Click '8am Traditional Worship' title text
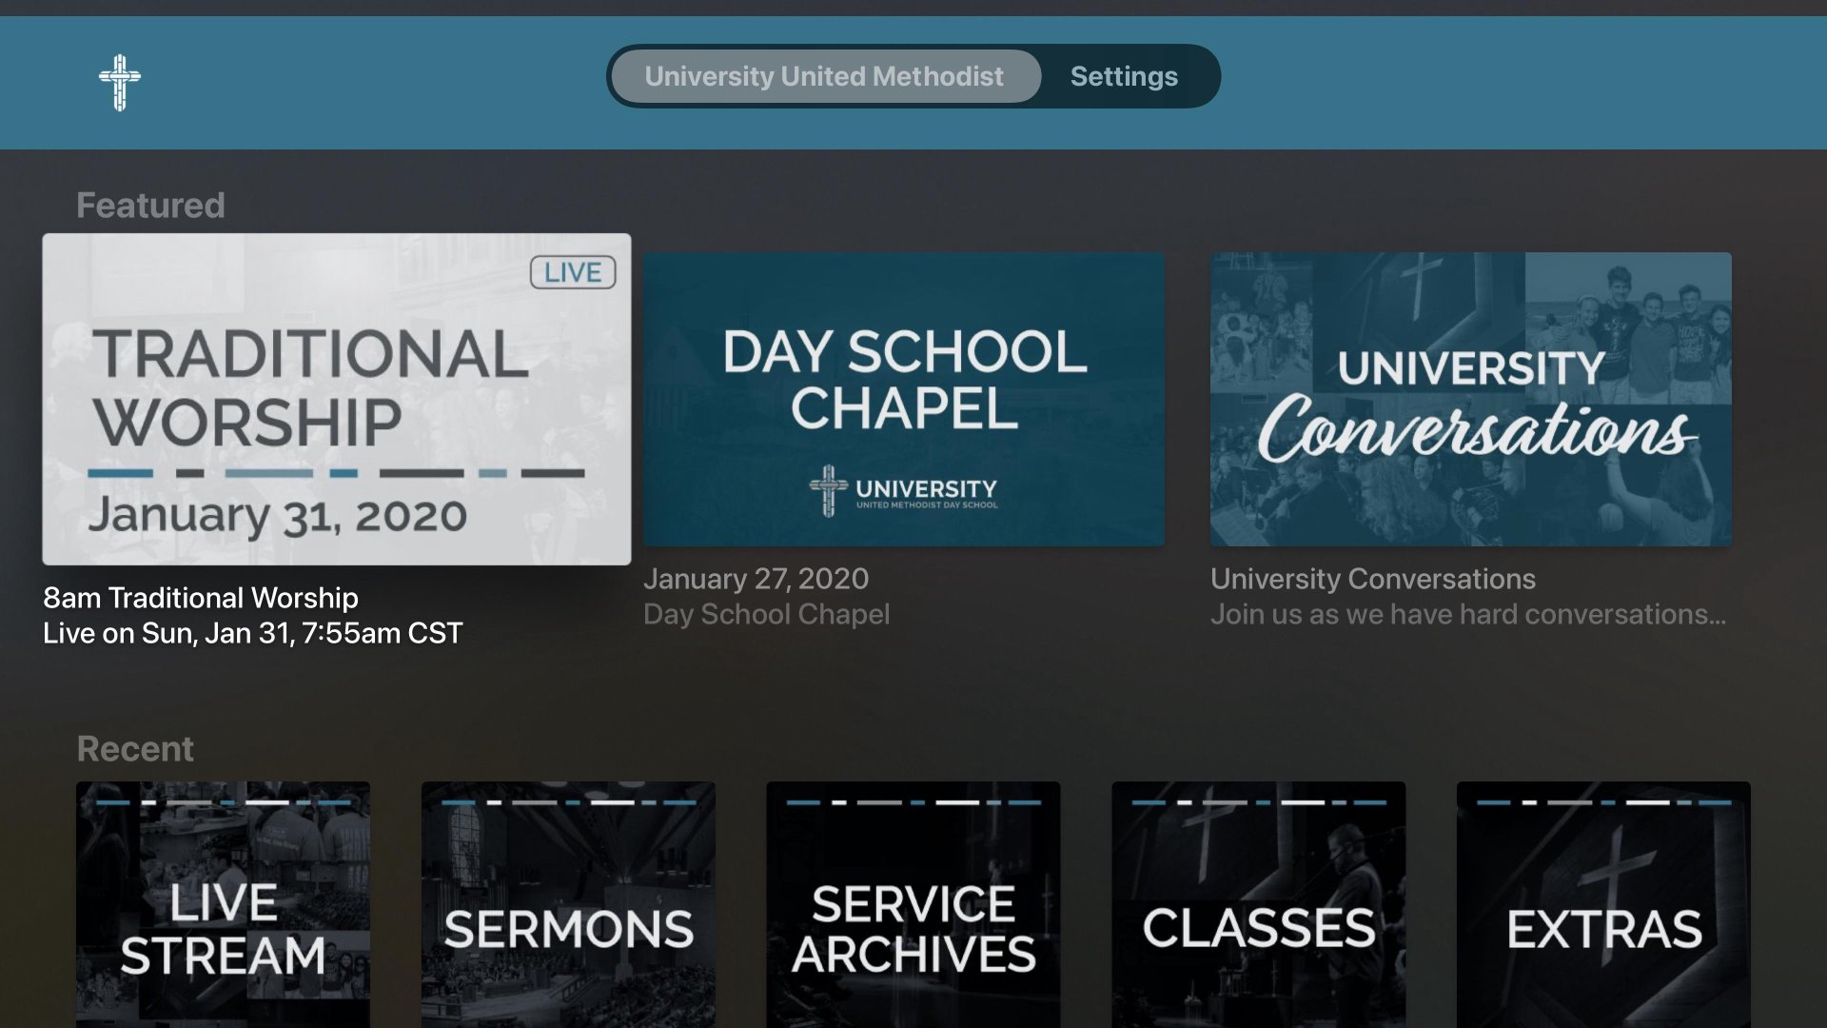The width and height of the screenshot is (1827, 1028). [201, 598]
